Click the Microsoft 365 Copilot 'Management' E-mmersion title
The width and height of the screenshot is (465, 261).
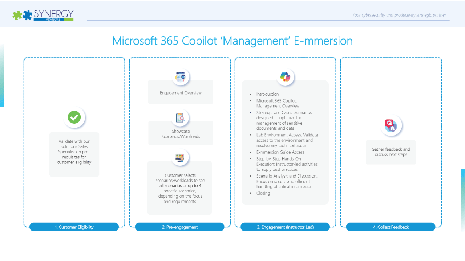tap(232, 41)
